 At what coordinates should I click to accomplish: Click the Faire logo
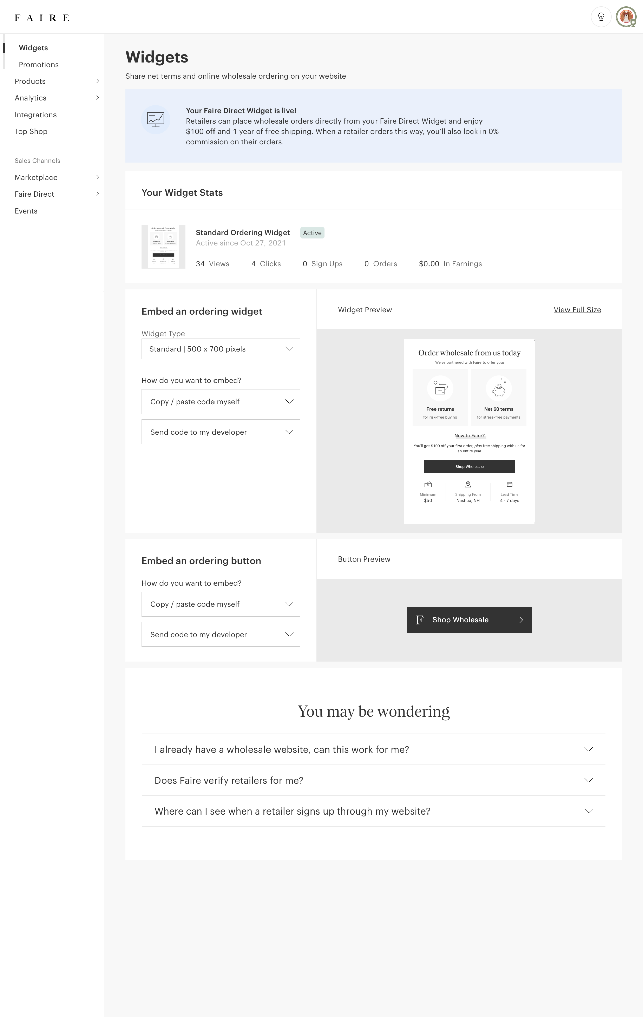(42, 18)
